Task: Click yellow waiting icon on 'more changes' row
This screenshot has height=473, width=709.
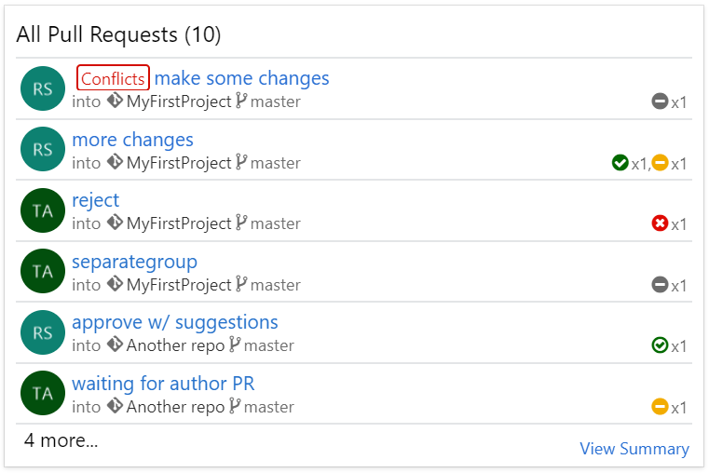Action: [661, 163]
